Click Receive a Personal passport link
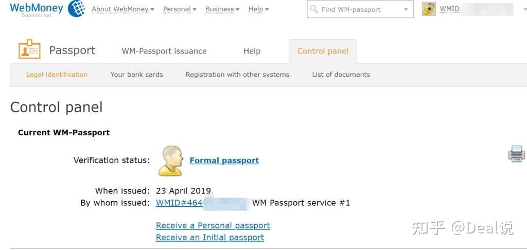This screenshot has width=527, height=250. pyautogui.click(x=213, y=225)
